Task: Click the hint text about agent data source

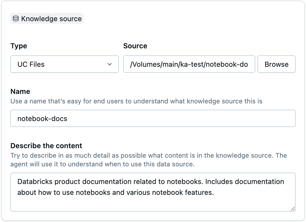Action: (102, 164)
